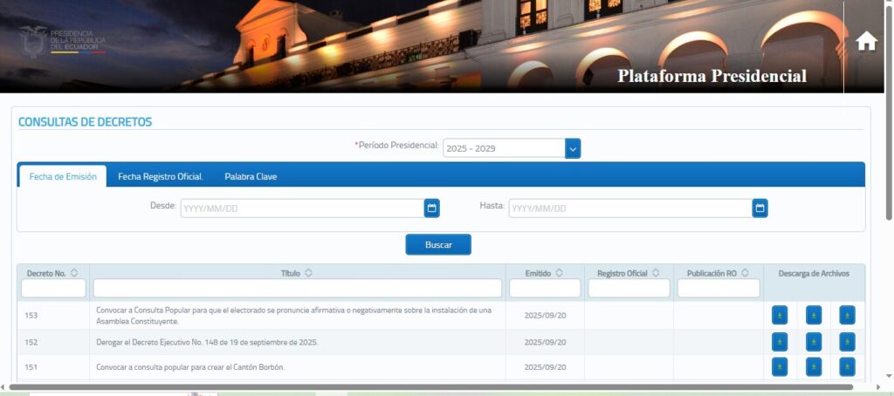This screenshot has width=894, height=396.
Task: Click the home icon in header
Action: click(x=866, y=42)
